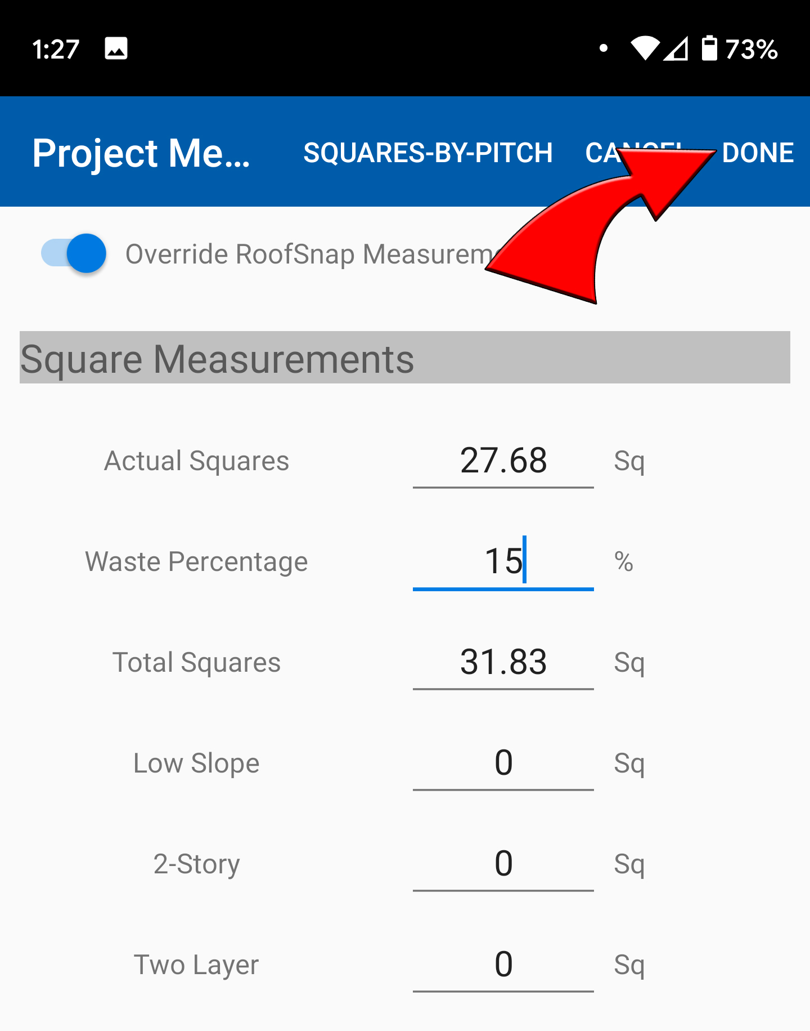Open the SQUARES-BY-PITCH view
The height and width of the screenshot is (1031, 810).
point(428,153)
